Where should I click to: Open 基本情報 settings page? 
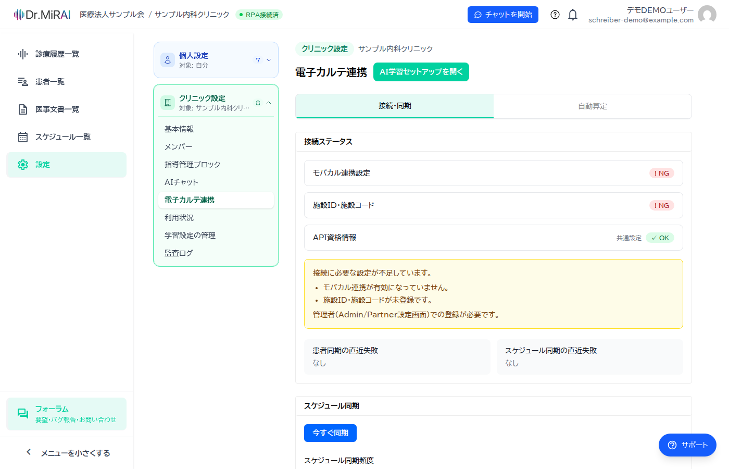point(216,129)
